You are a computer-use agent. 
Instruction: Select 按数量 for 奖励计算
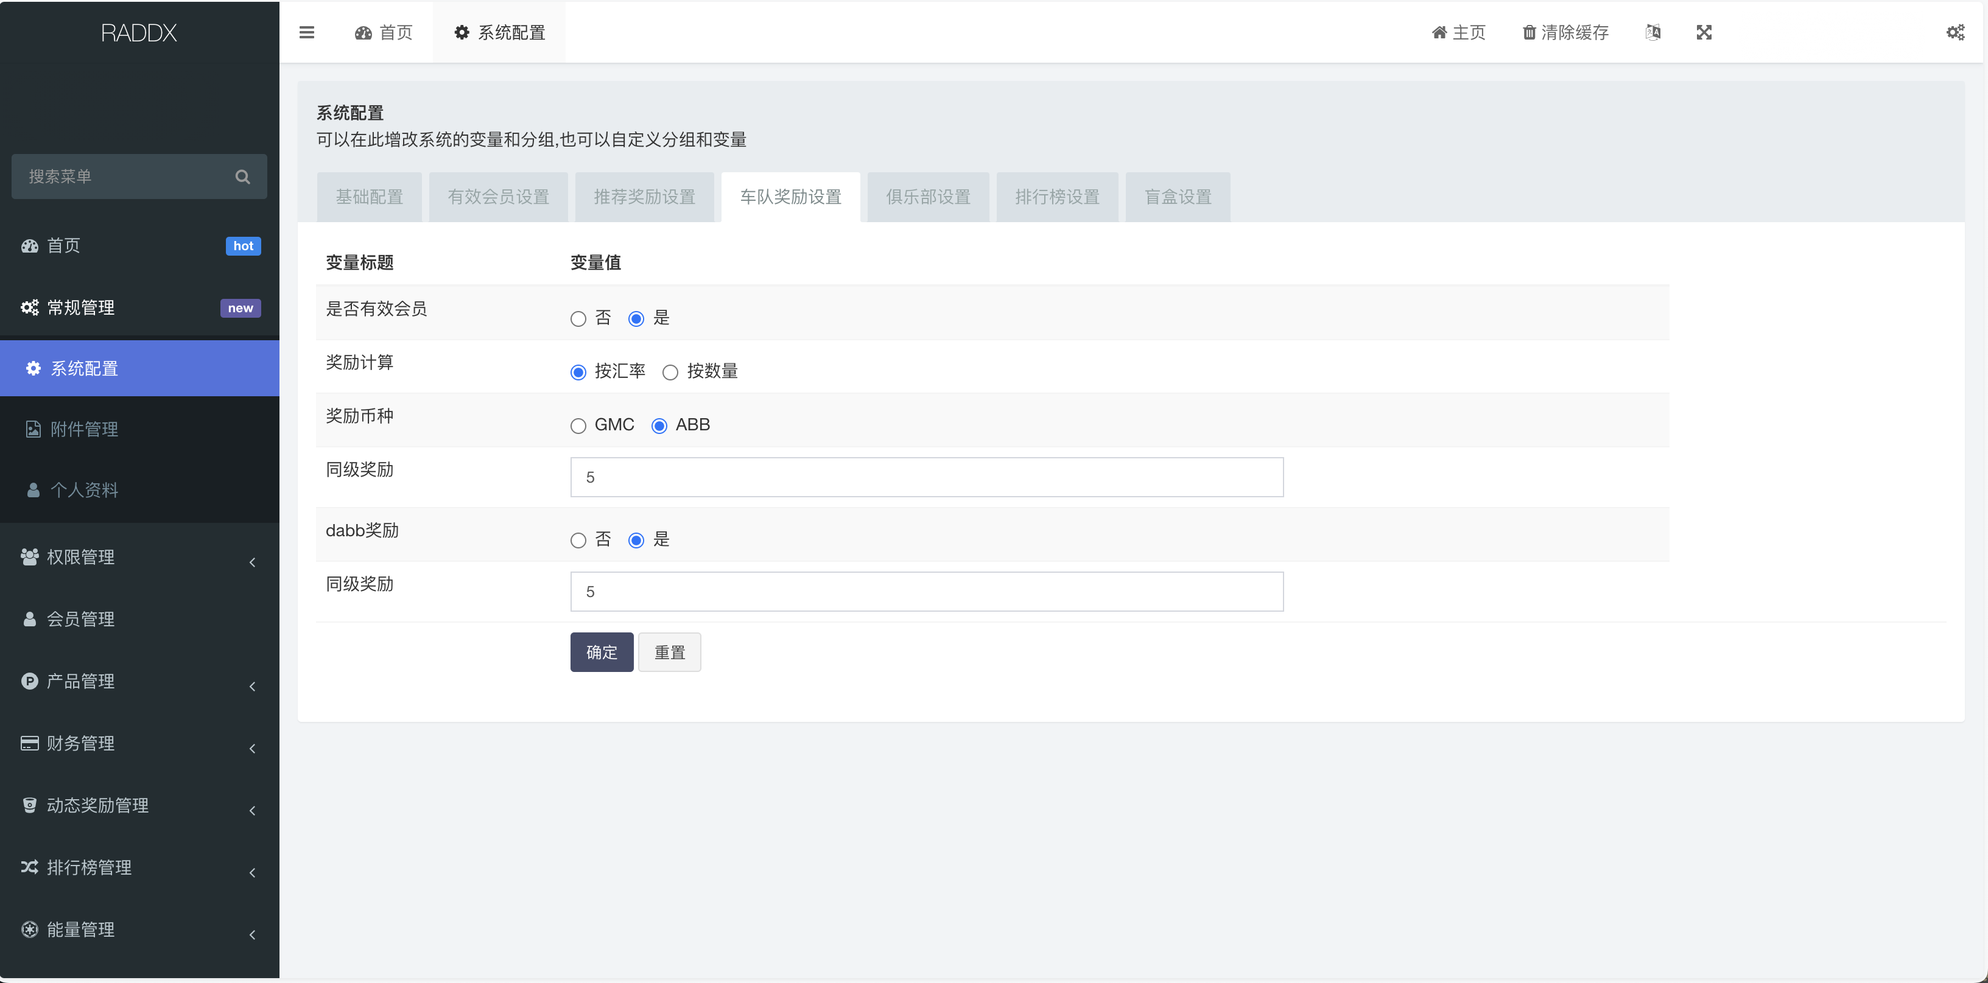click(x=670, y=371)
